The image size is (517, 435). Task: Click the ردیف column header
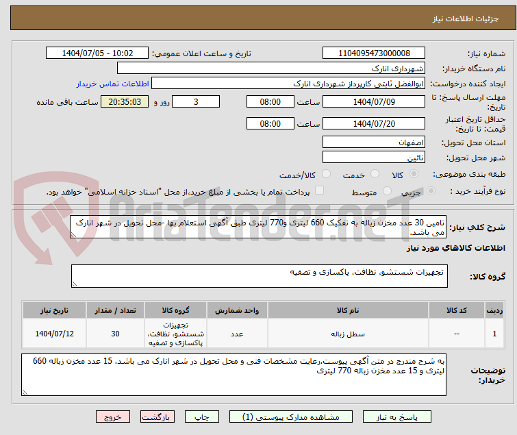[494, 310]
